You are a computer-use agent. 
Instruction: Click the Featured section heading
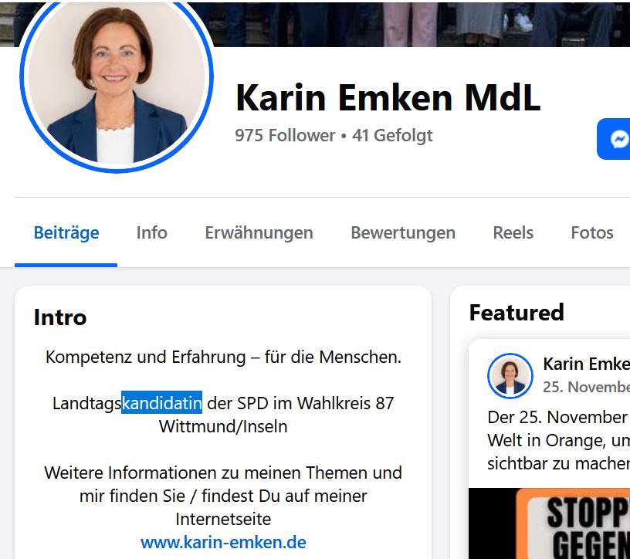point(517,312)
